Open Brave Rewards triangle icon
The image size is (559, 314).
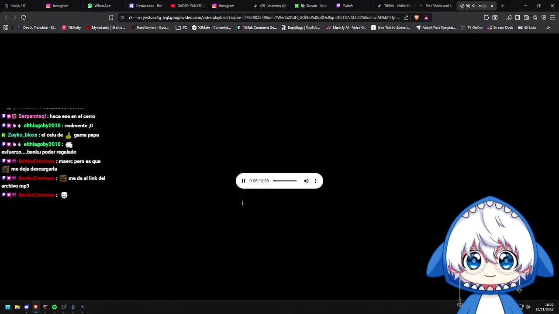point(426,17)
